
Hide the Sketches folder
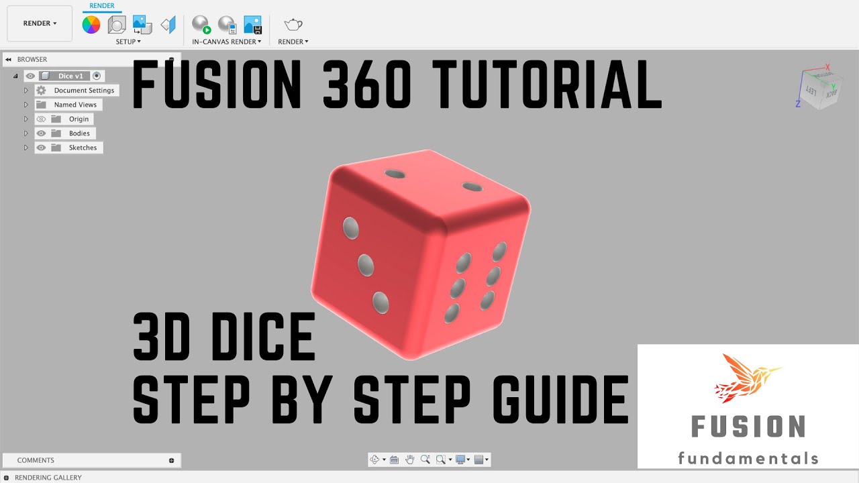[x=42, y=148]
